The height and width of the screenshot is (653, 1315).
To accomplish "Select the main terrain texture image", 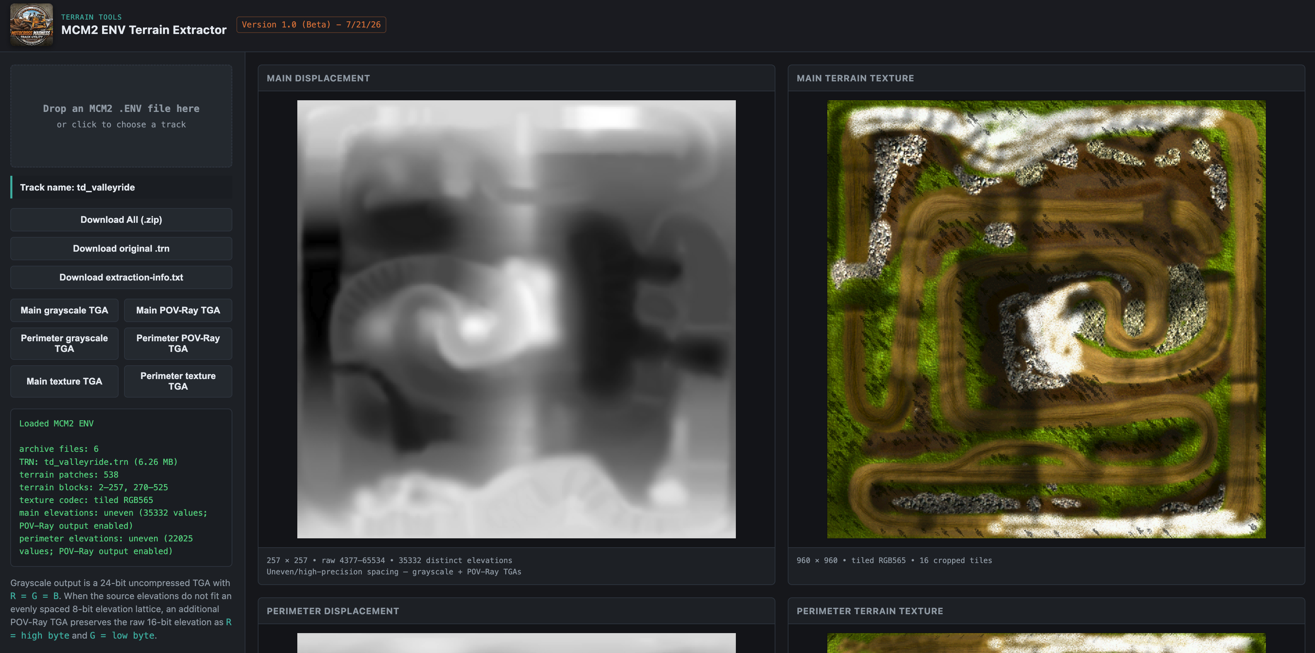I will 1047,319.
